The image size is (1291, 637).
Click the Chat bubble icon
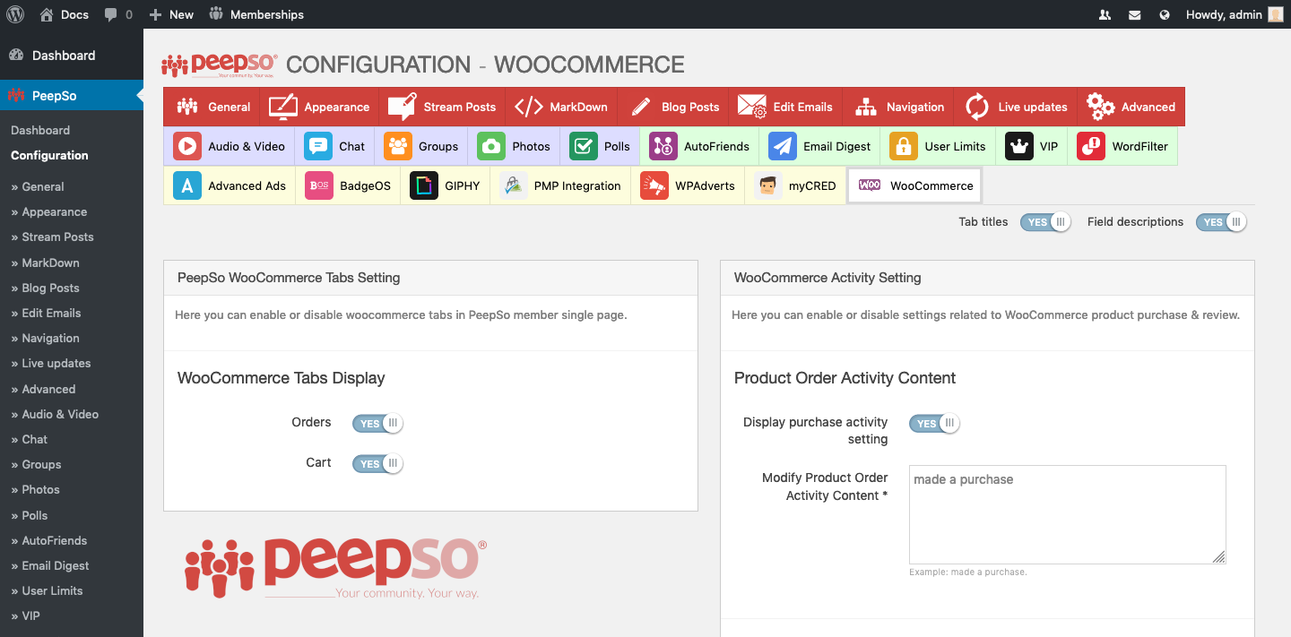point(318,146)
